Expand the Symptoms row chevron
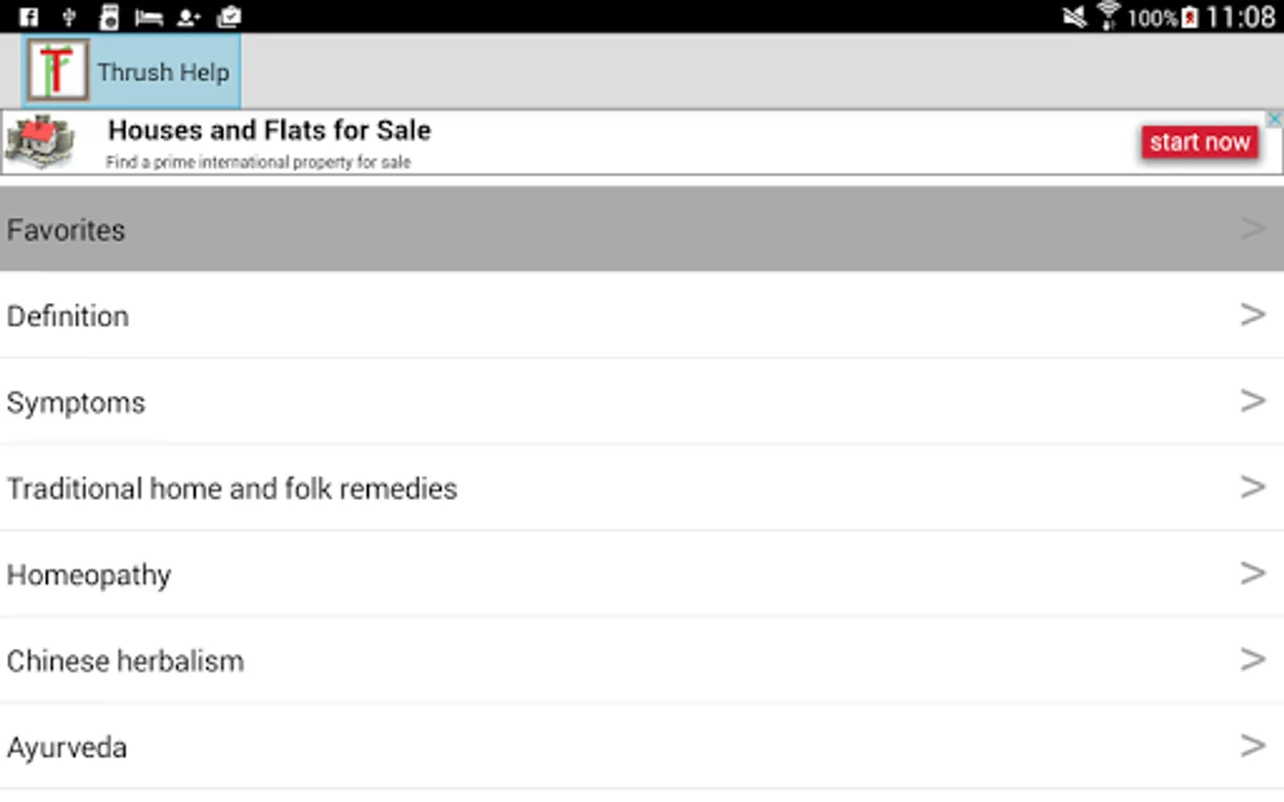 coord(1253,401)
